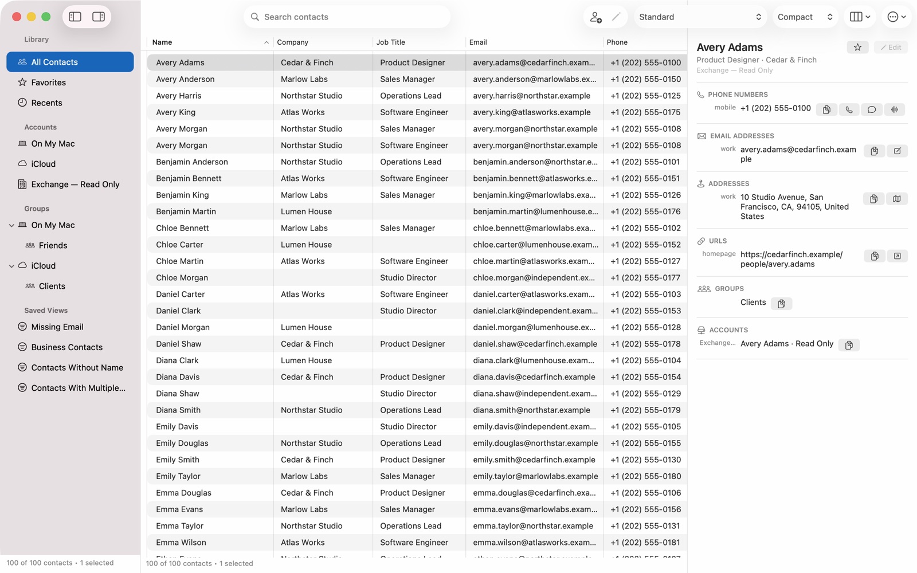
Task: Open the Missing Email saved view
Action: [70, 327]
